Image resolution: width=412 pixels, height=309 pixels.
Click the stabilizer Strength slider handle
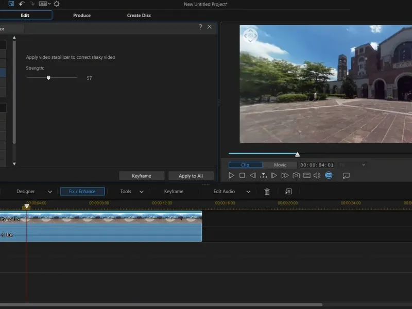pos(48,78)
